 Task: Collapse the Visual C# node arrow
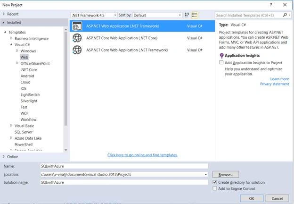pyautogui.click(x=11, y=44)
